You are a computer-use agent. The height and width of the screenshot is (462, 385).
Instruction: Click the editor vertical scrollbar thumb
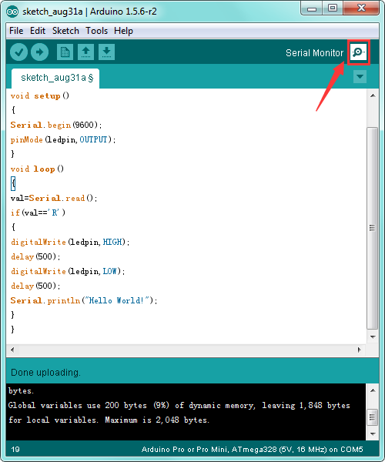tap(373, 228)
